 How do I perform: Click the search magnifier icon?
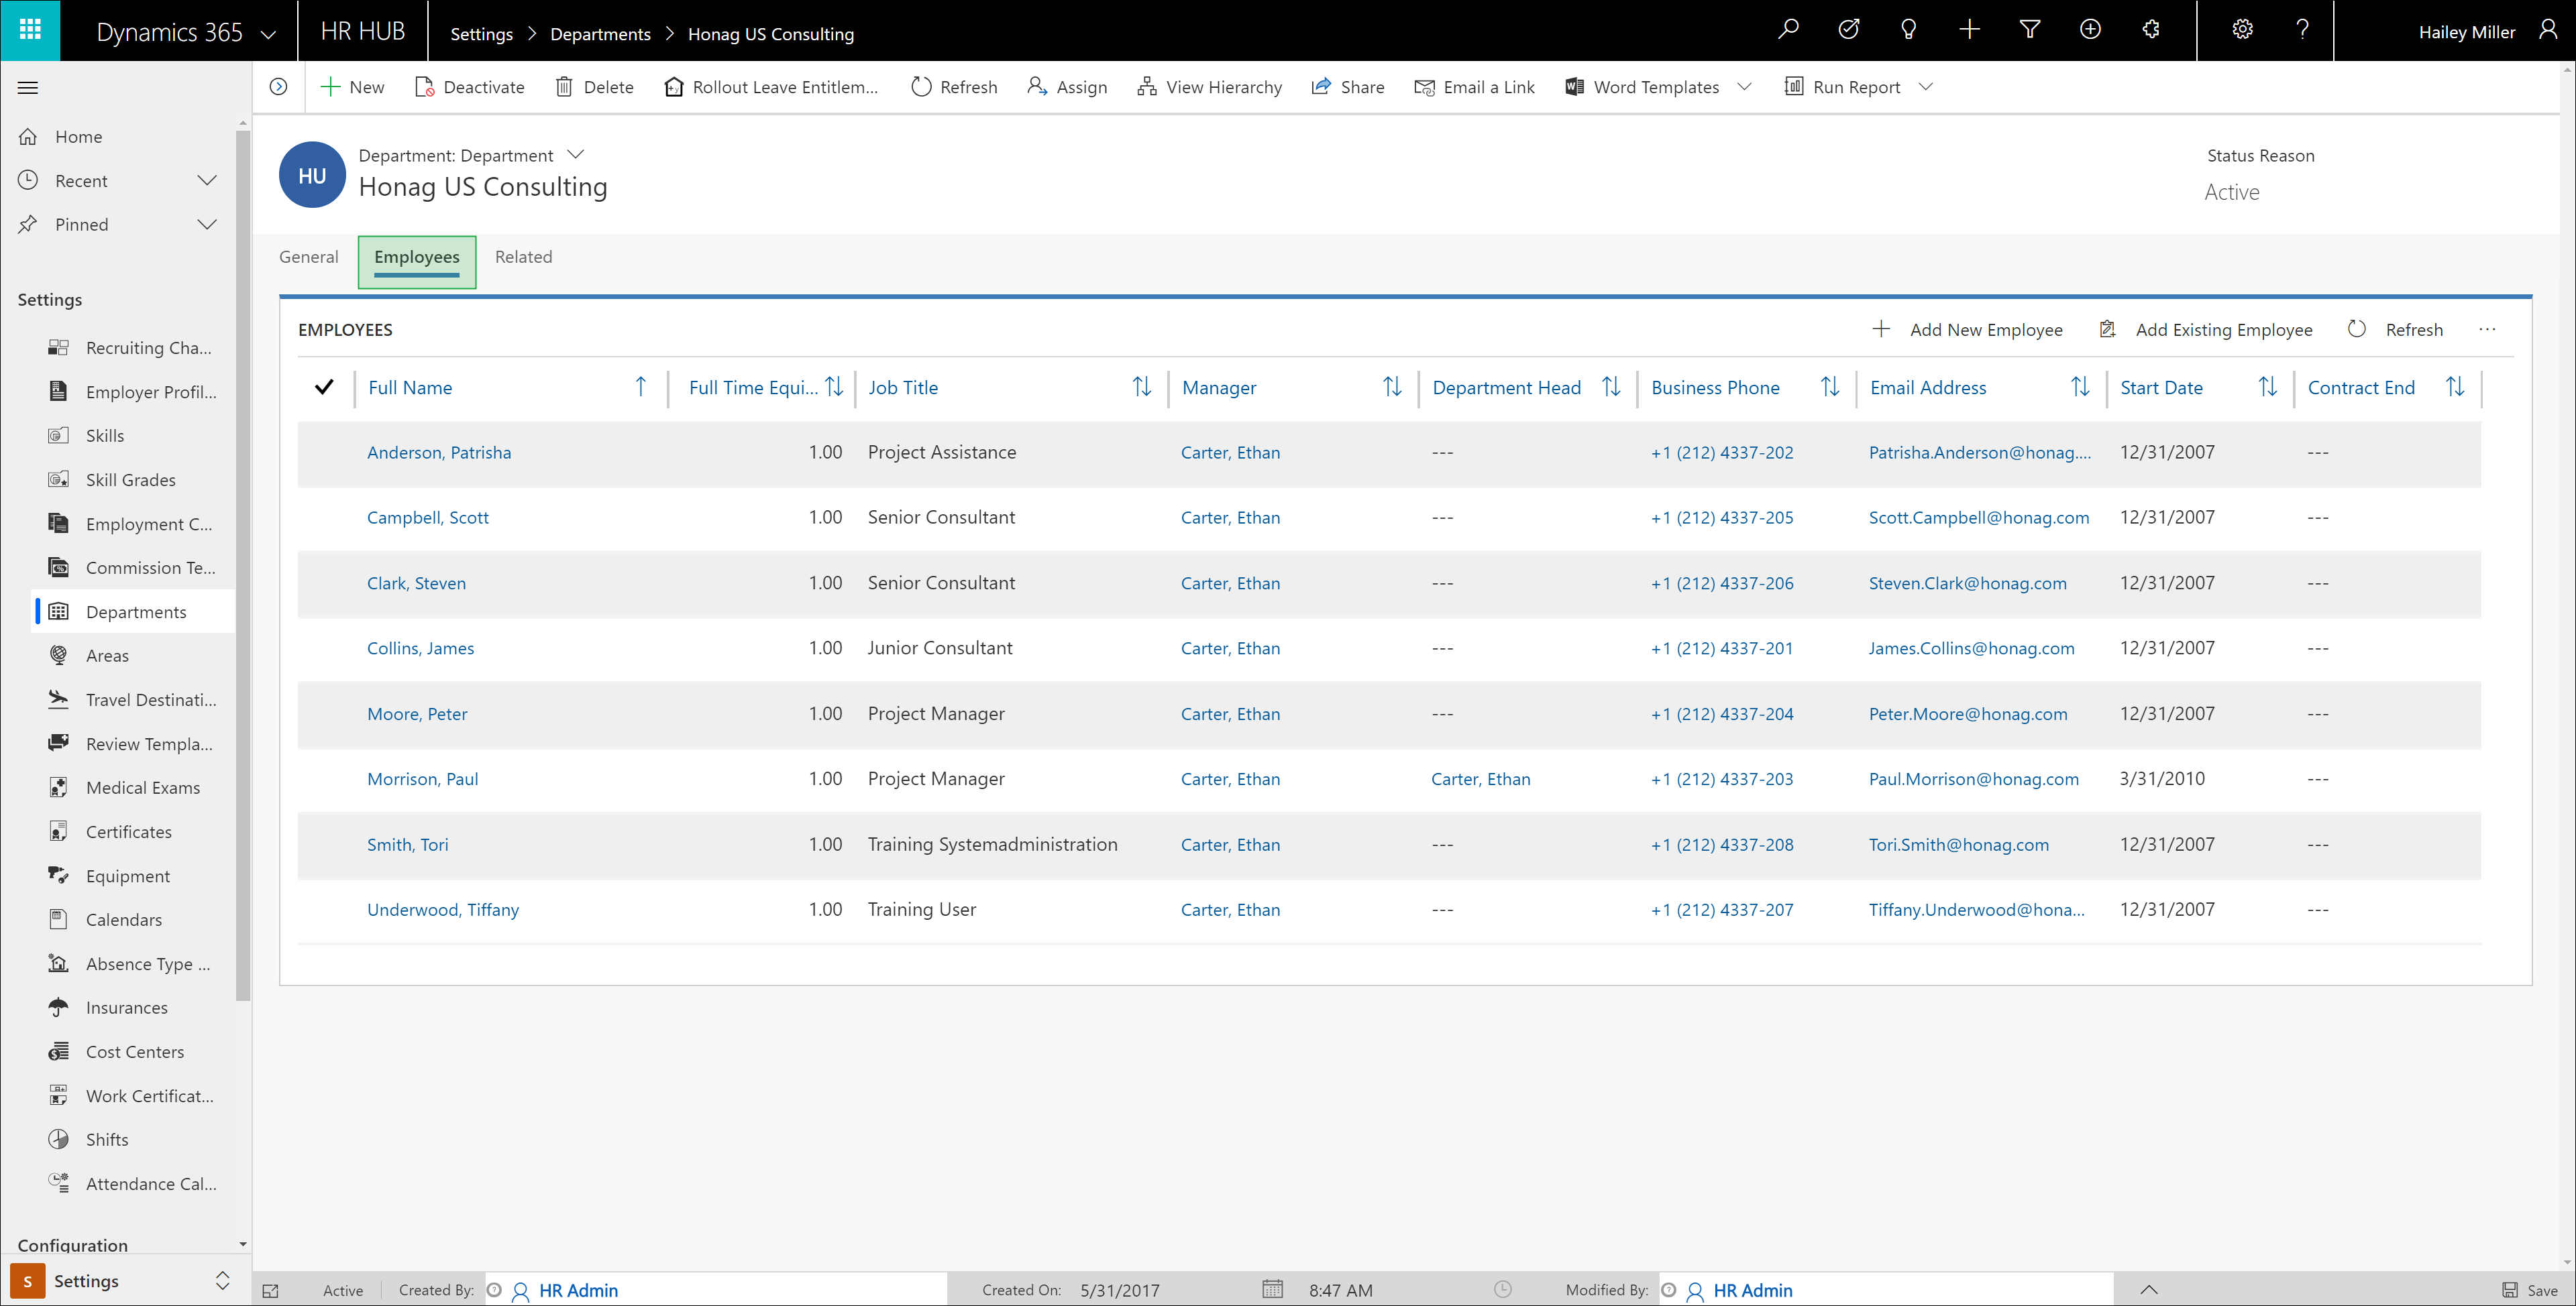tap(1788, 30)
